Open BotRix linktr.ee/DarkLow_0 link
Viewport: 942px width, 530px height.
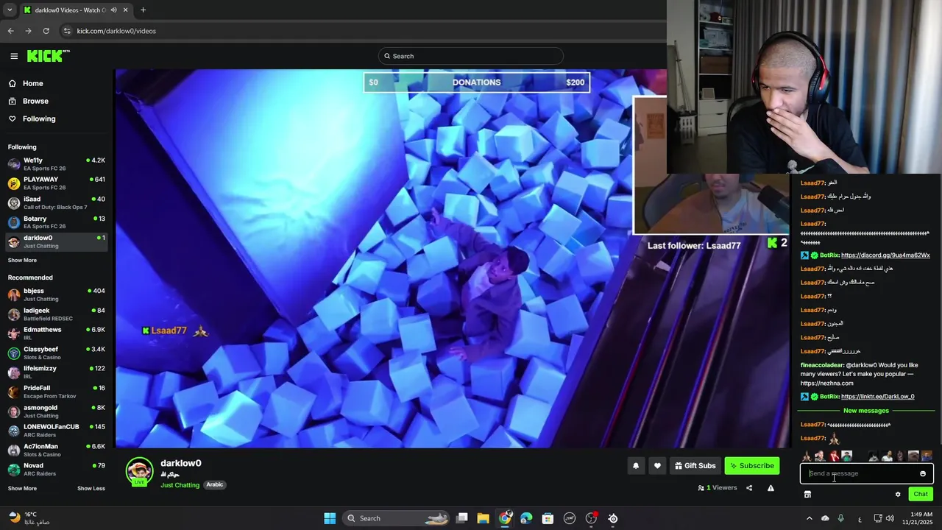click(877, 397)
